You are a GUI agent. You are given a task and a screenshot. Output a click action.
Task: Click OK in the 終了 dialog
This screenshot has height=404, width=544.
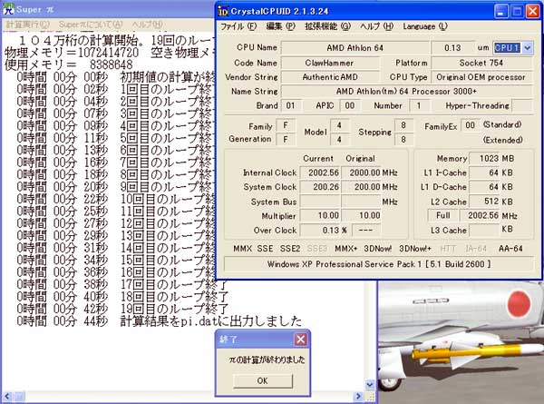click(x=263, y=380)
